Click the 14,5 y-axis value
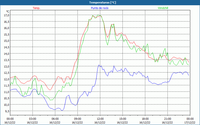This screenshot has width=200, height=125. click(x=7, y=47)
